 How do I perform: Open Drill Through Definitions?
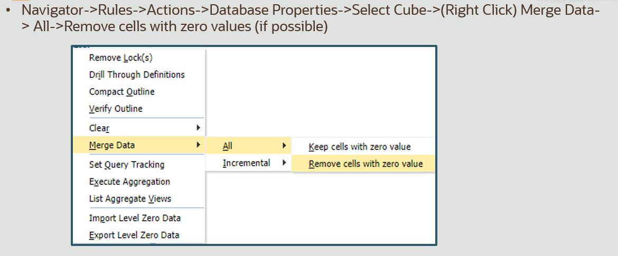point(137,75)
